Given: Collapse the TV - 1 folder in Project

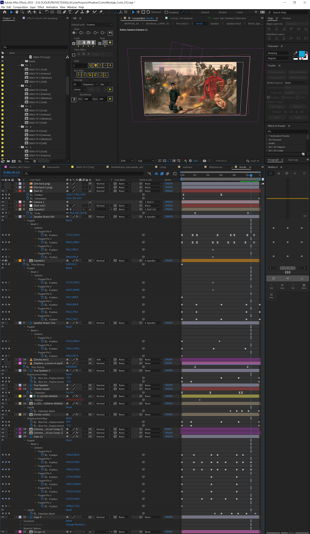Looking at the screenshot, I should coord(18,65).
